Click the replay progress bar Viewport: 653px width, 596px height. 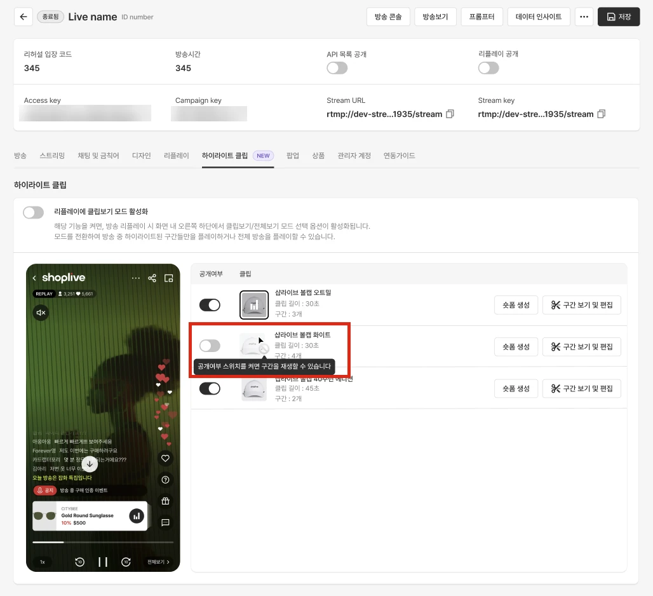point(103,542)
